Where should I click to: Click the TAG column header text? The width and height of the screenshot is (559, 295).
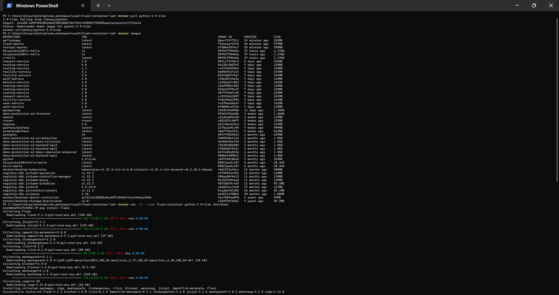(x=84, y=37)
